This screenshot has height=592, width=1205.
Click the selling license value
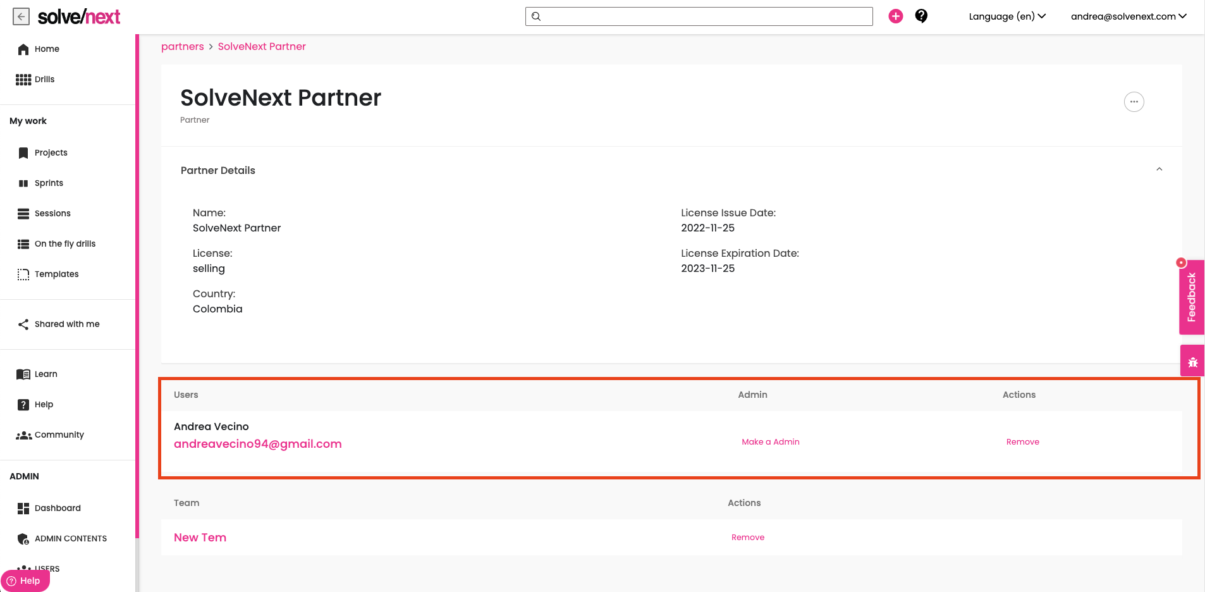[209, 269]
